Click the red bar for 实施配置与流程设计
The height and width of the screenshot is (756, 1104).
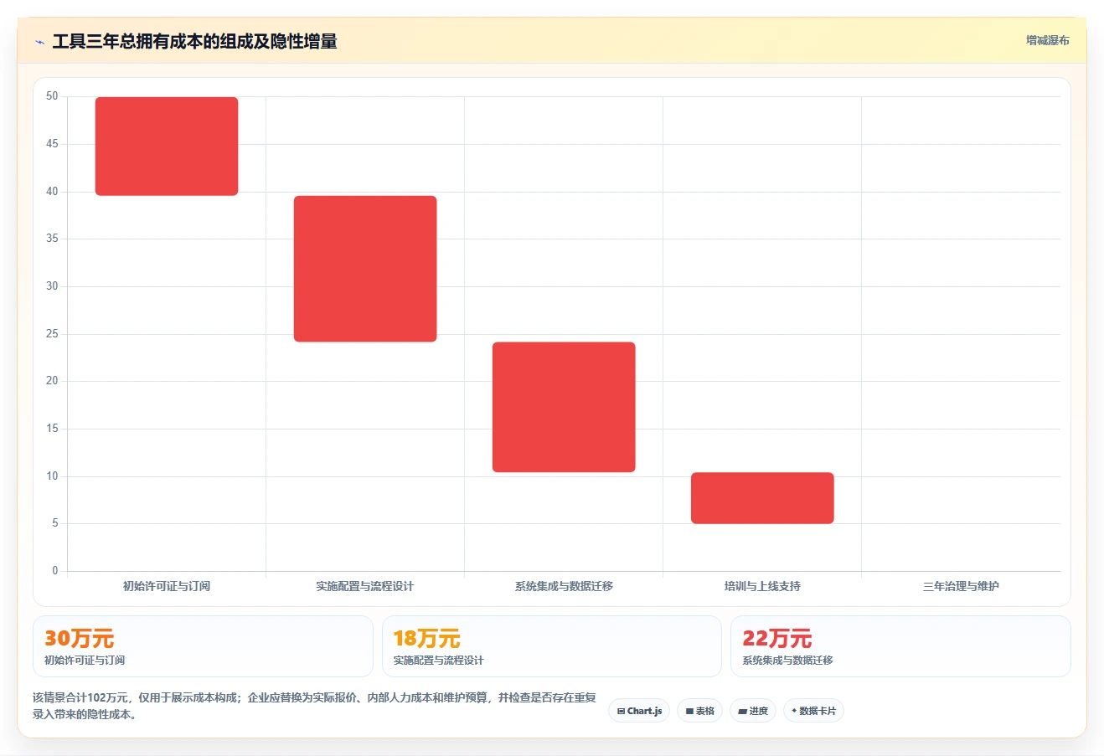point(365,269)
